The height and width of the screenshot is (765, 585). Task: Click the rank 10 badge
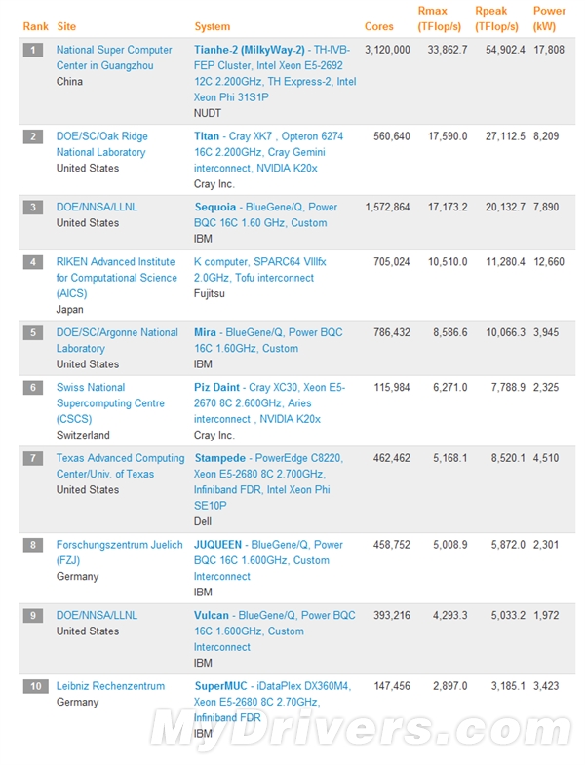point(35,686)
